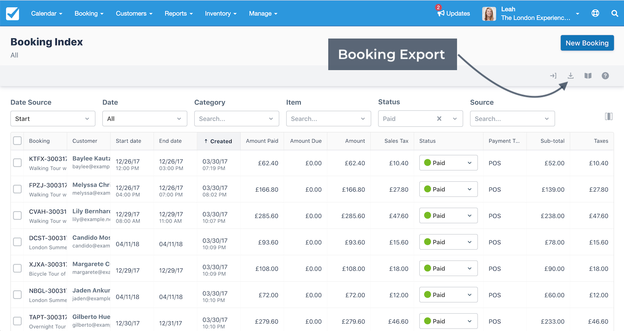Click Leah's profile avatar

pos(489,14)
